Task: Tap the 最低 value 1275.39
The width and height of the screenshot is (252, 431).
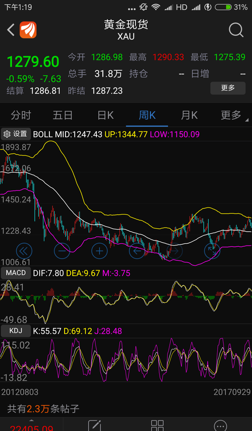Action: [x=229, y=57]
